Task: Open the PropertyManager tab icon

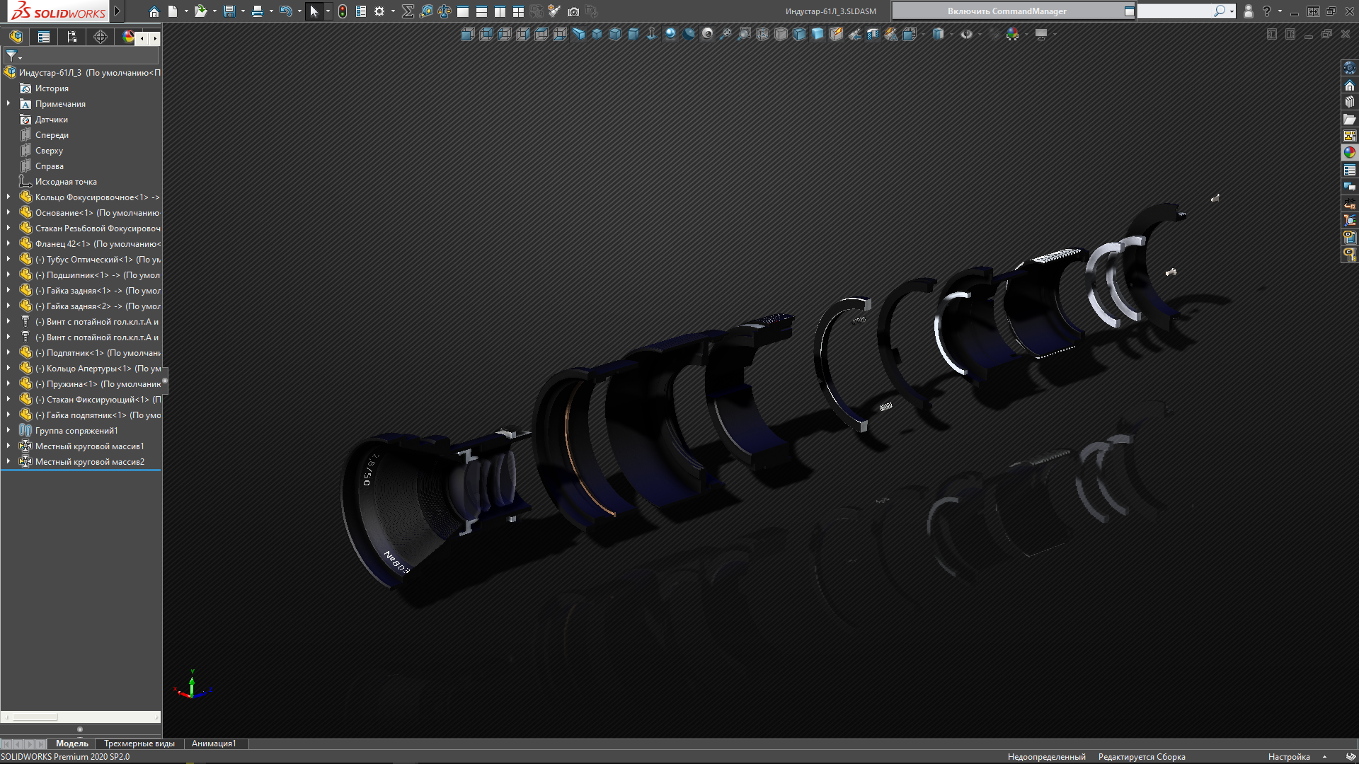Action: [44, 37]
